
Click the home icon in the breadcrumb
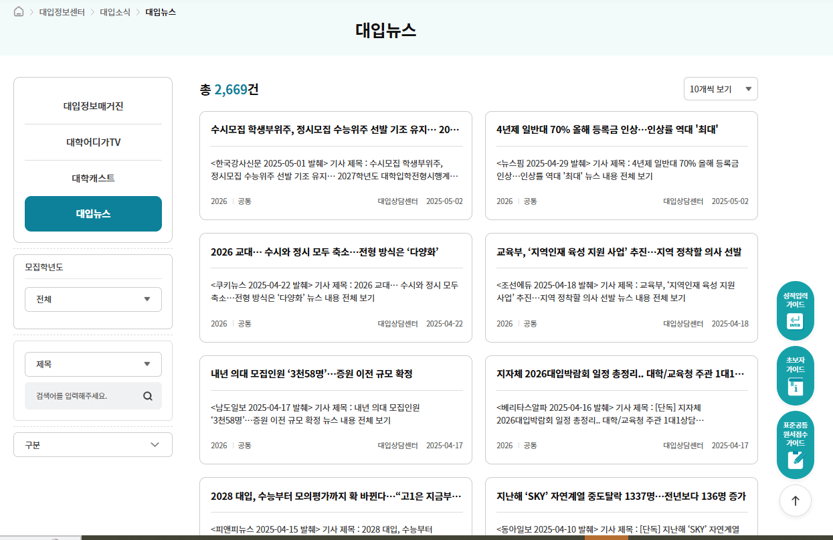pos(18,11)
